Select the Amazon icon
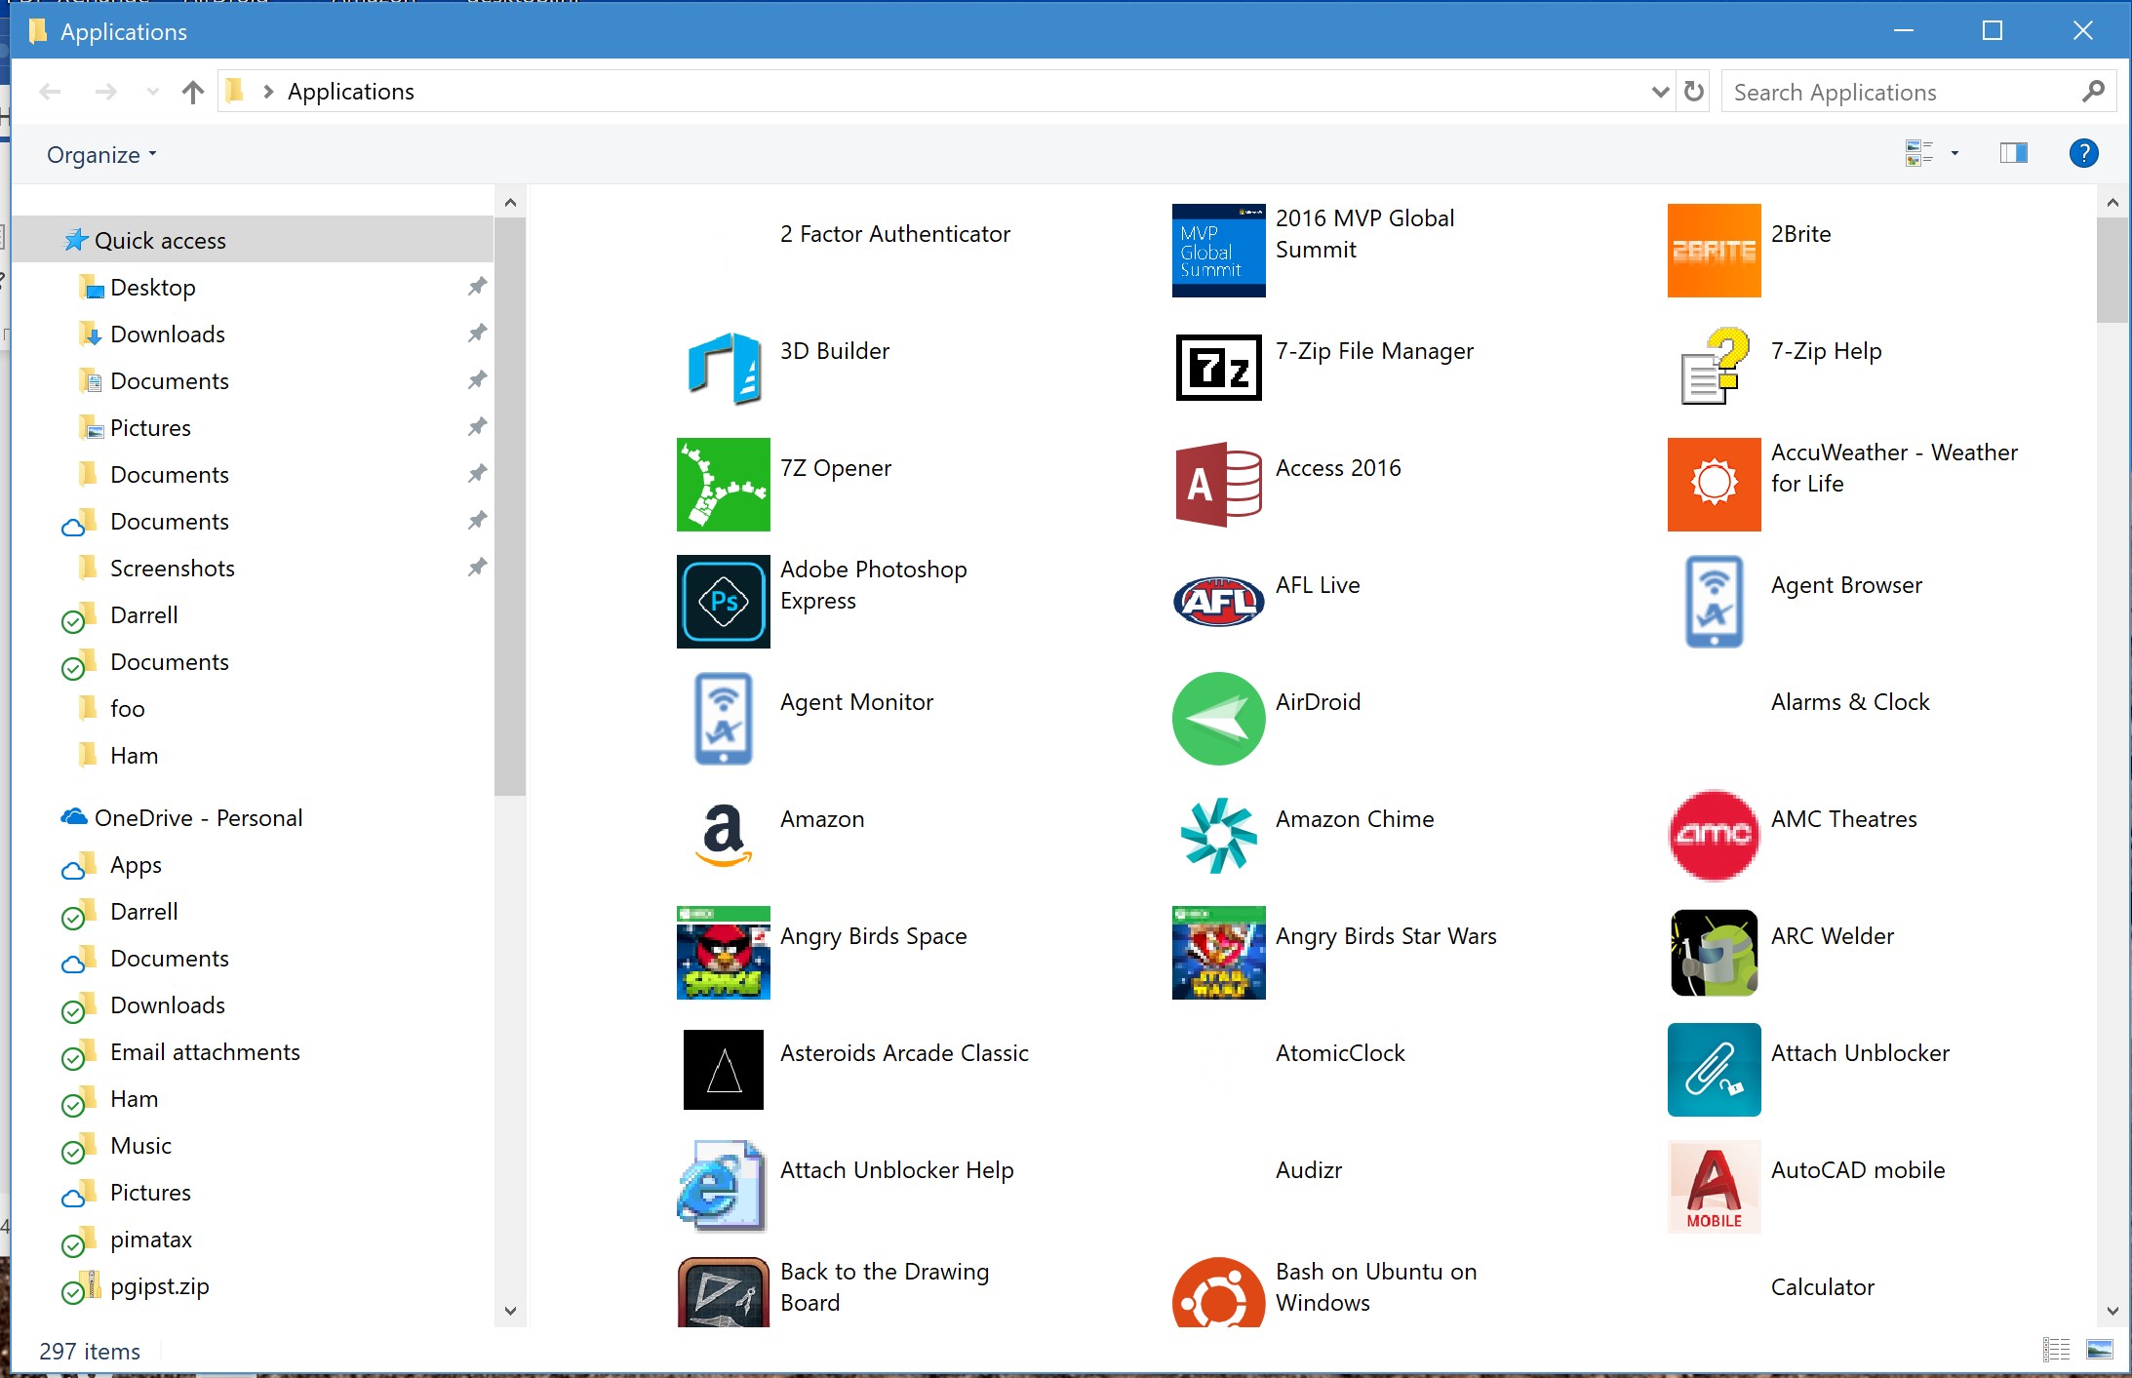Viewport: 2132px width, 1378px height. coord(724,836)
